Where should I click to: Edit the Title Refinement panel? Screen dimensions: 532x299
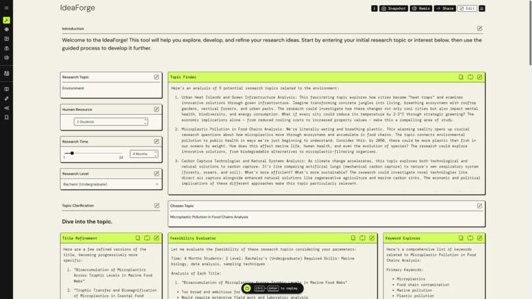(x=156, y=238)
